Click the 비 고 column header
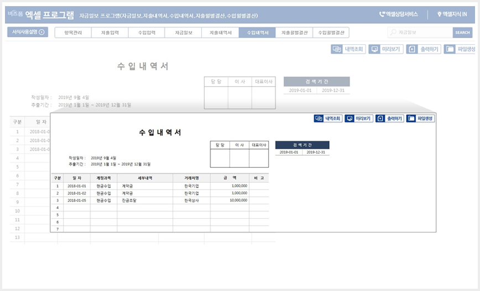The width and height of the screenshot is (480, 291). click(x=259, y=178)
